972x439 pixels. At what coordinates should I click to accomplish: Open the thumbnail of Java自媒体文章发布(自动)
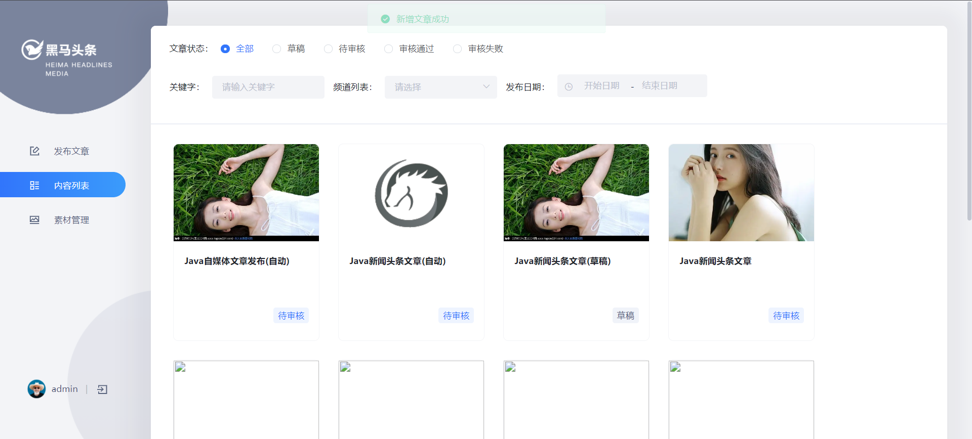[246, 192]
